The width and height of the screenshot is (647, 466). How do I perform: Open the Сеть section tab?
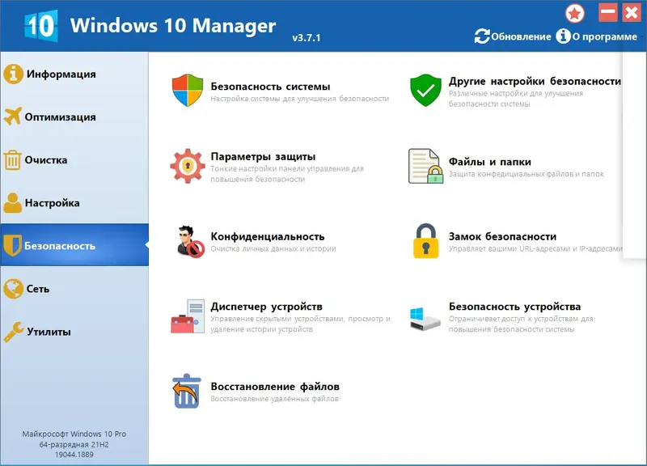[74, 289]
